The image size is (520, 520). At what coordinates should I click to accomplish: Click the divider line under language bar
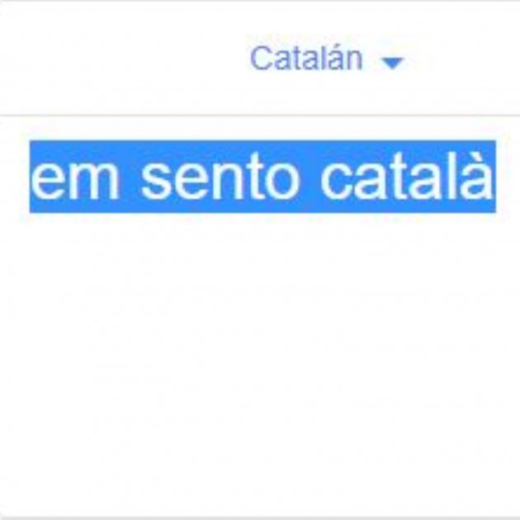pyautogui.click(x=260, y=115)
